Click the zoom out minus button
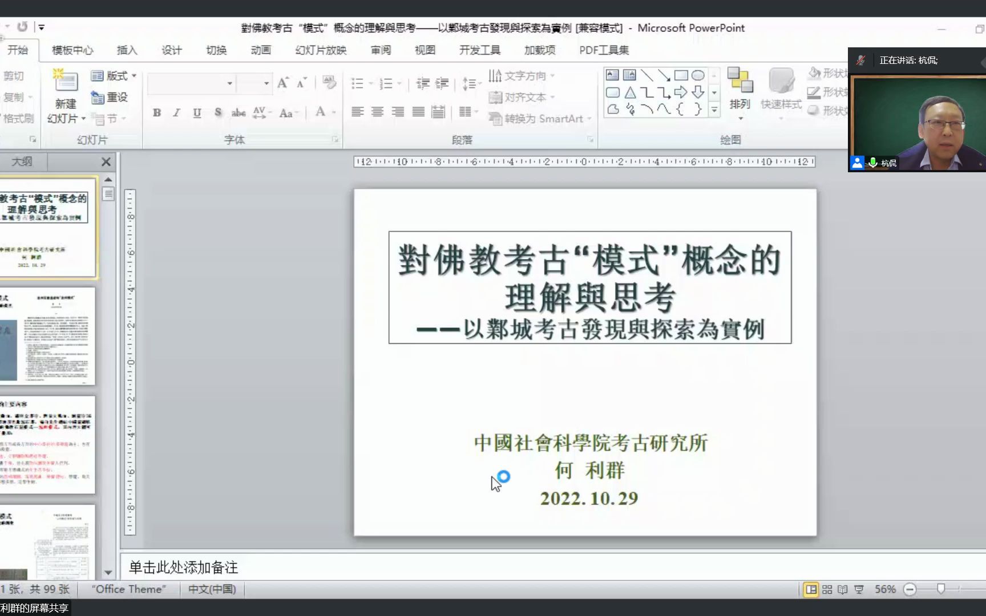Image resolution: width=986 pixels, height=616 pixels. coord(910,590)
